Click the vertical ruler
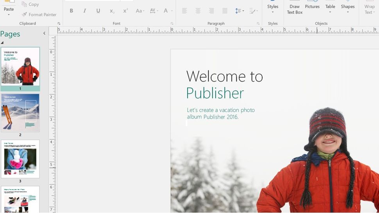This screenshot has height=213, width=379. 53,124
